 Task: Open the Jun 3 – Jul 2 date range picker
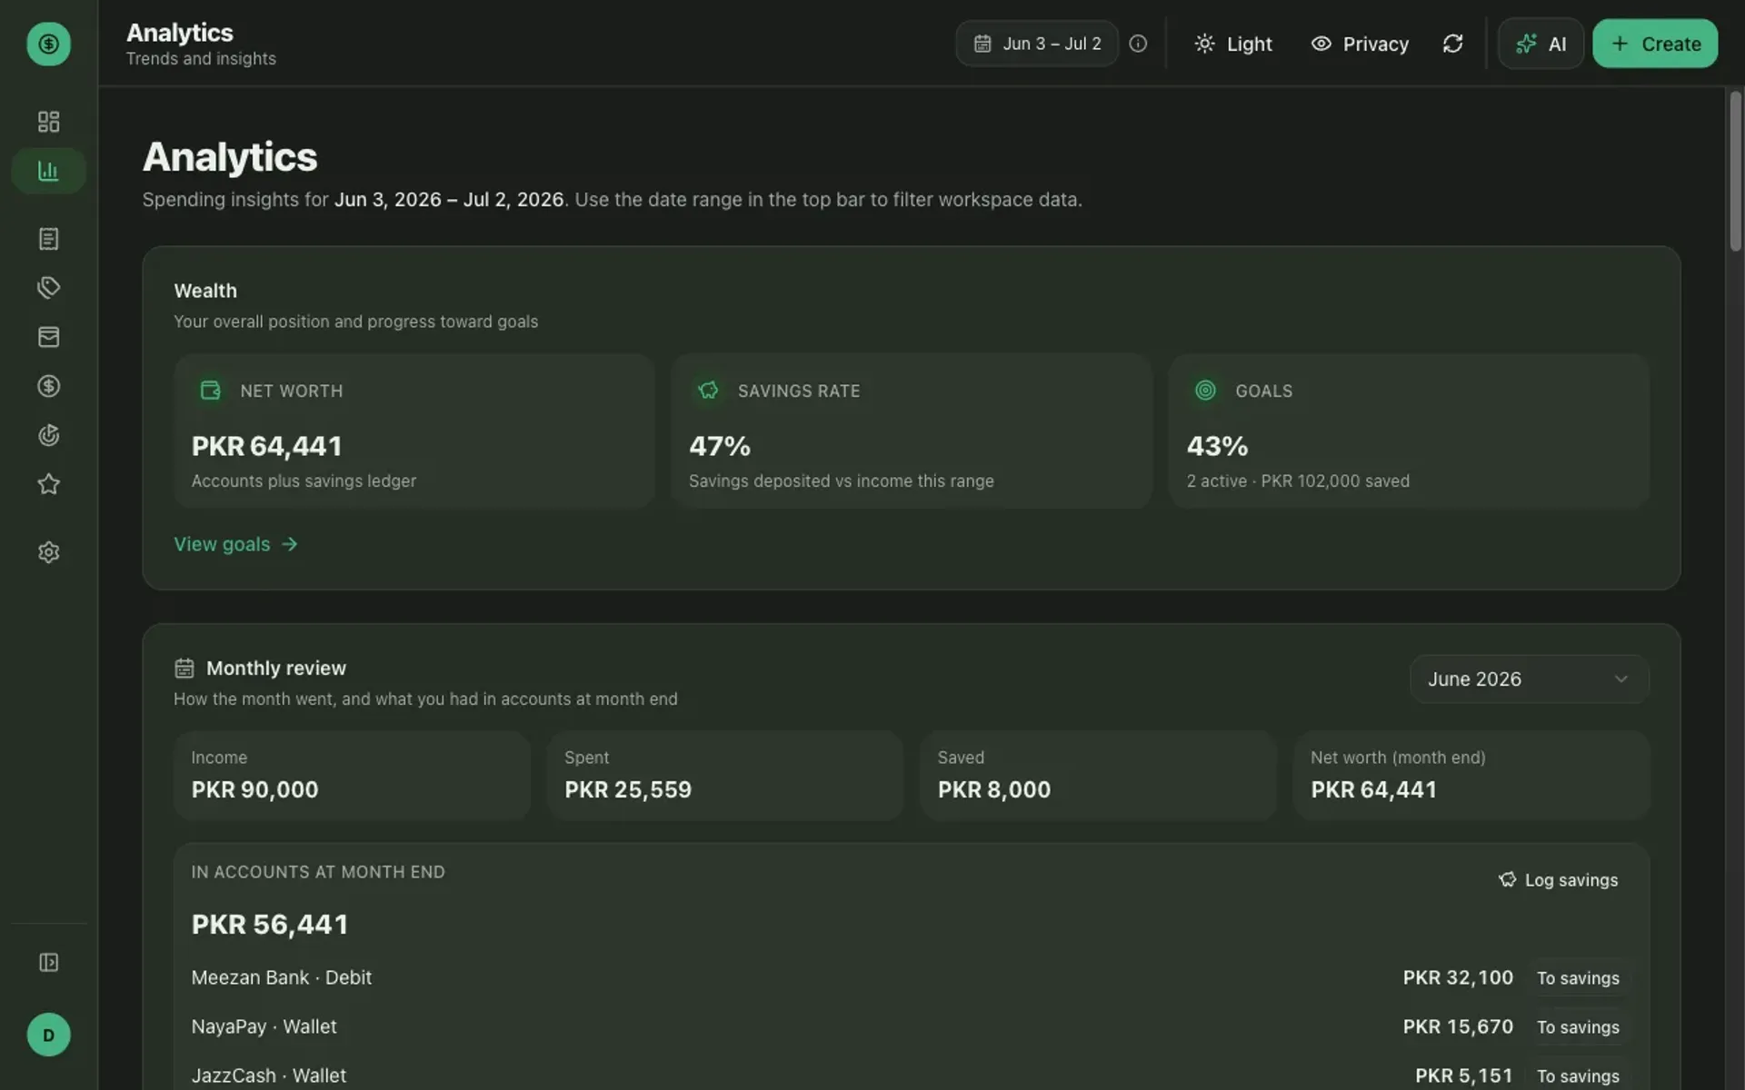1037,44
